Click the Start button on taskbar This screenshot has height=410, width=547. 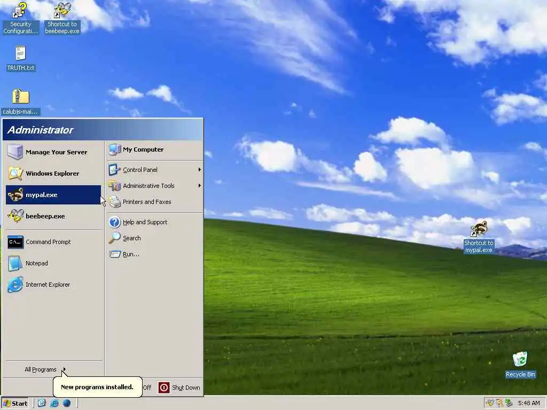pos(15,404)
